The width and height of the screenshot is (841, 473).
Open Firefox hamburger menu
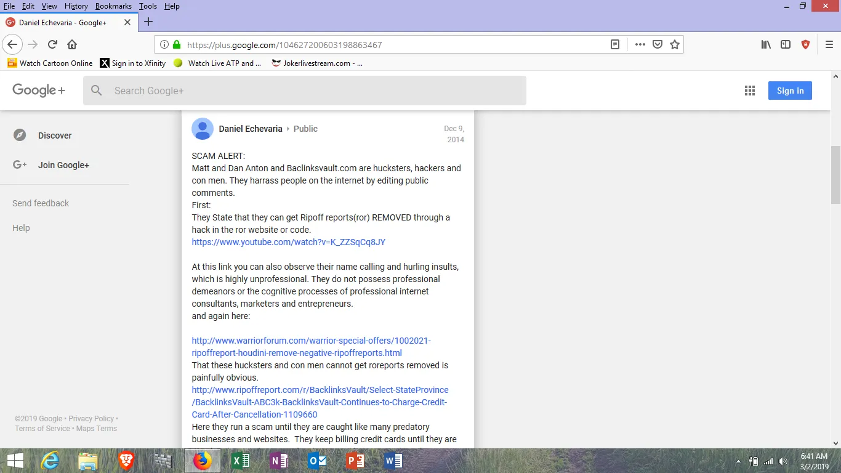[x=829, y=44]
